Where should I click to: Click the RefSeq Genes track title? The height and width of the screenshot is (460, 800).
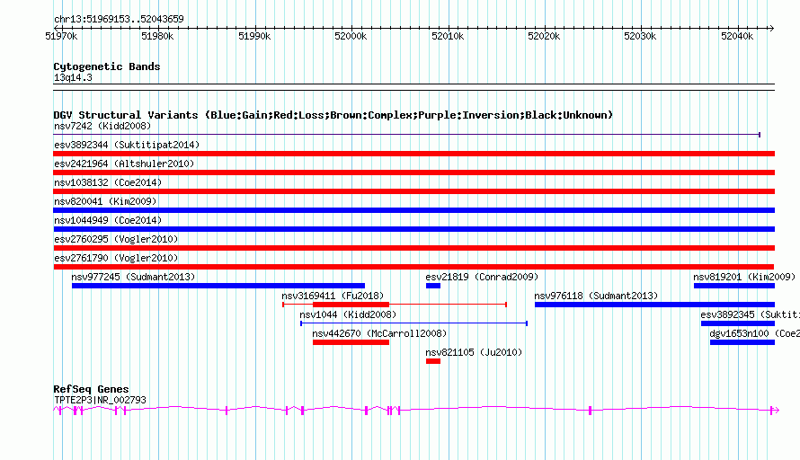pyautogui.click(x=91, y=389)
